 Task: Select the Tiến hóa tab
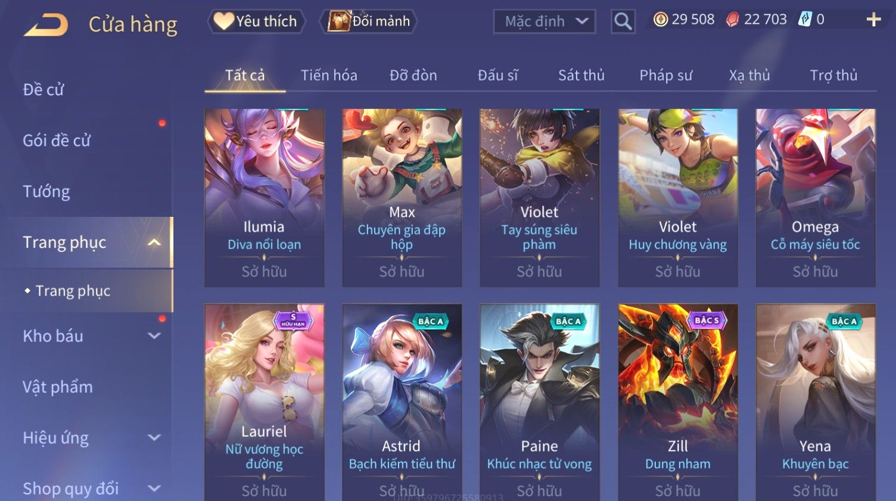[x=329, y=75]
